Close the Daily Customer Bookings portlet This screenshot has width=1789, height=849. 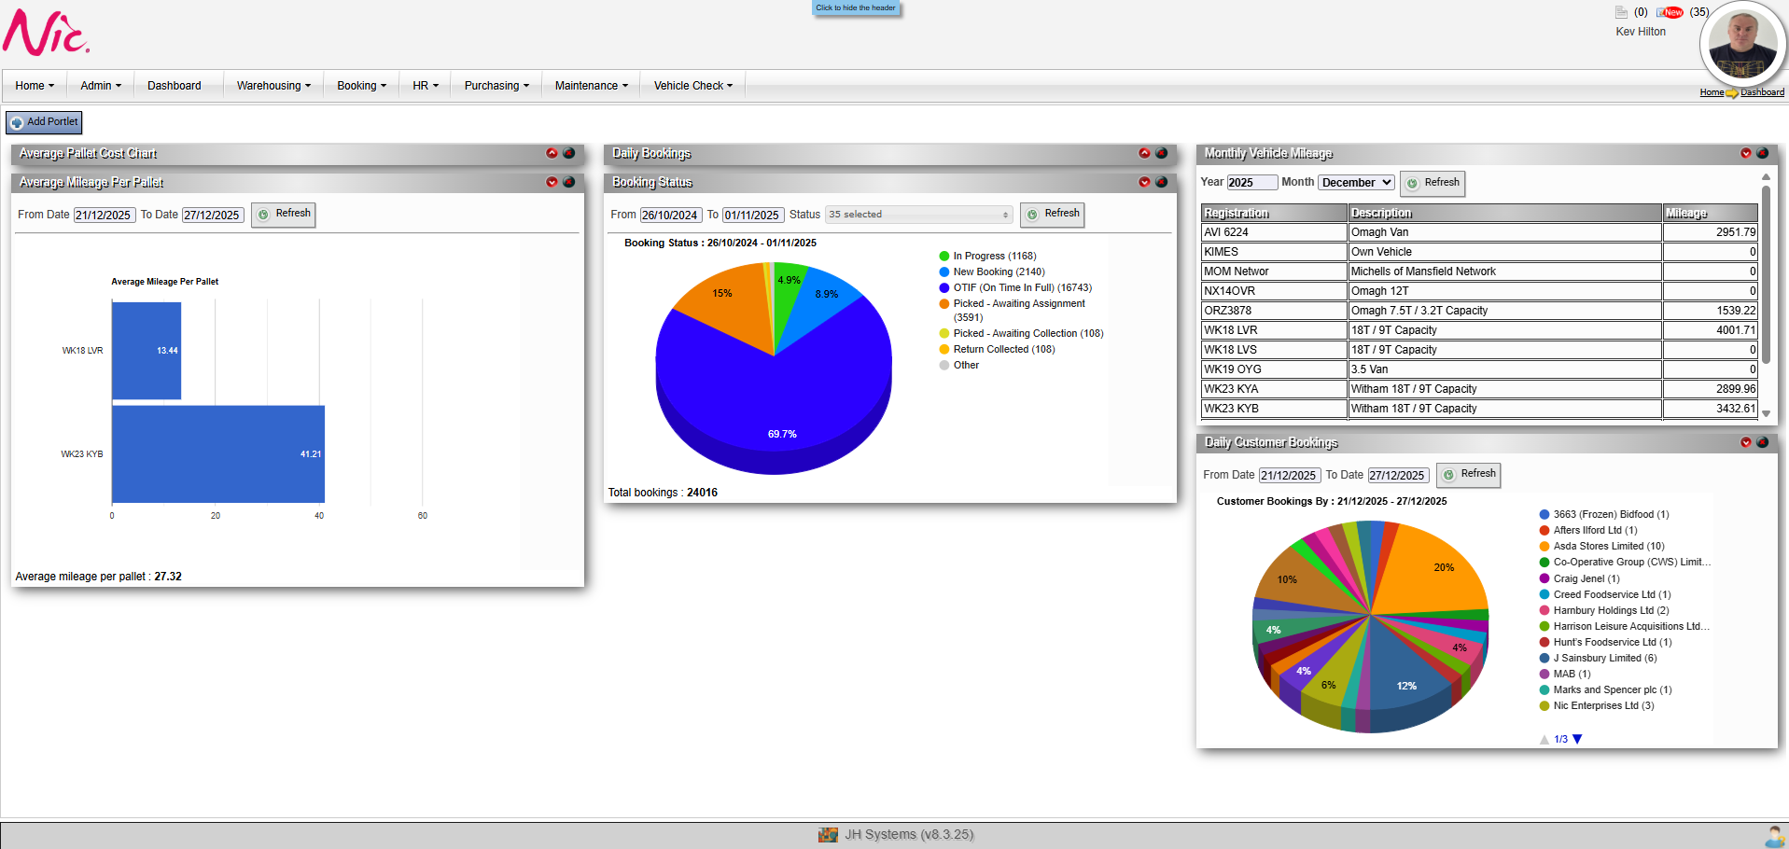click(x=1763, y=442)
